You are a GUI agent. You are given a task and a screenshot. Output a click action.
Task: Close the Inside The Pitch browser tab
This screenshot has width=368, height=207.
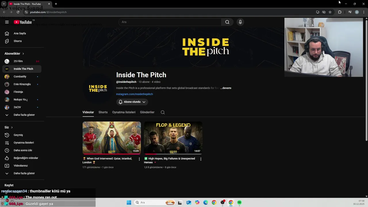coord(49,4)
